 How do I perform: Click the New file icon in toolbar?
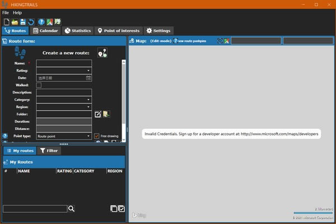(x=6, y=21)
